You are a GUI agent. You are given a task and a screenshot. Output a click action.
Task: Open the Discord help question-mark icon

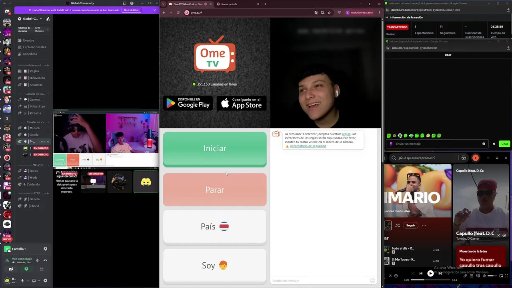[x=132, y=3]
